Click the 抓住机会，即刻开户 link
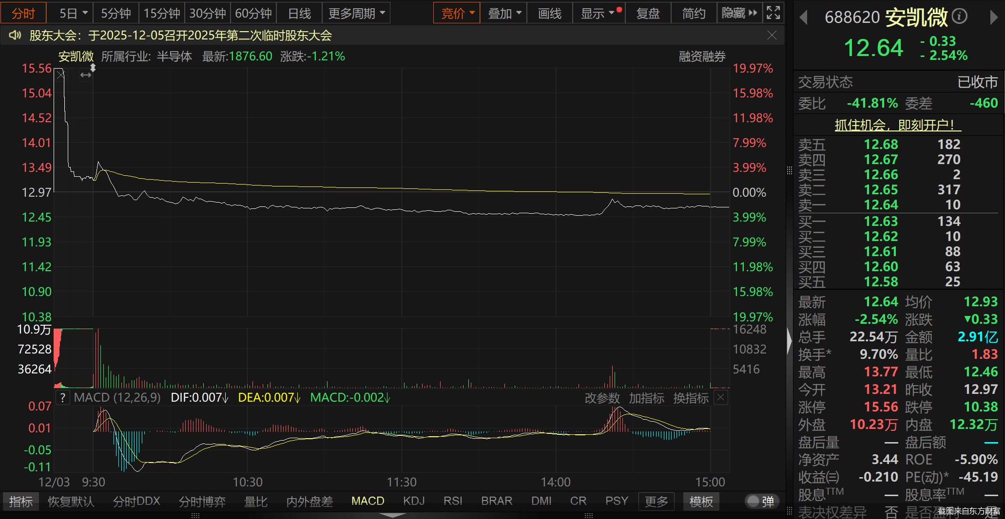This screenshot has width=1005, height=519. tap(897, 125)
